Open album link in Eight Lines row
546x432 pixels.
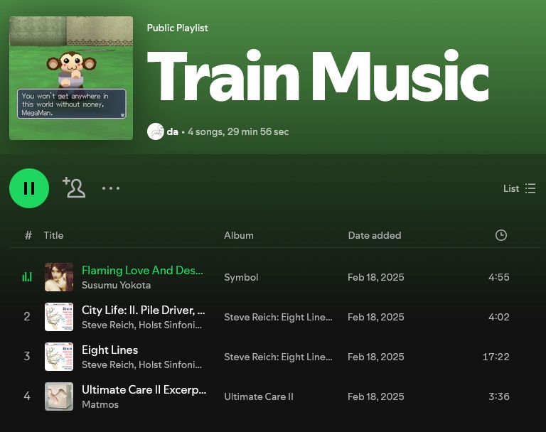[278, 357]
